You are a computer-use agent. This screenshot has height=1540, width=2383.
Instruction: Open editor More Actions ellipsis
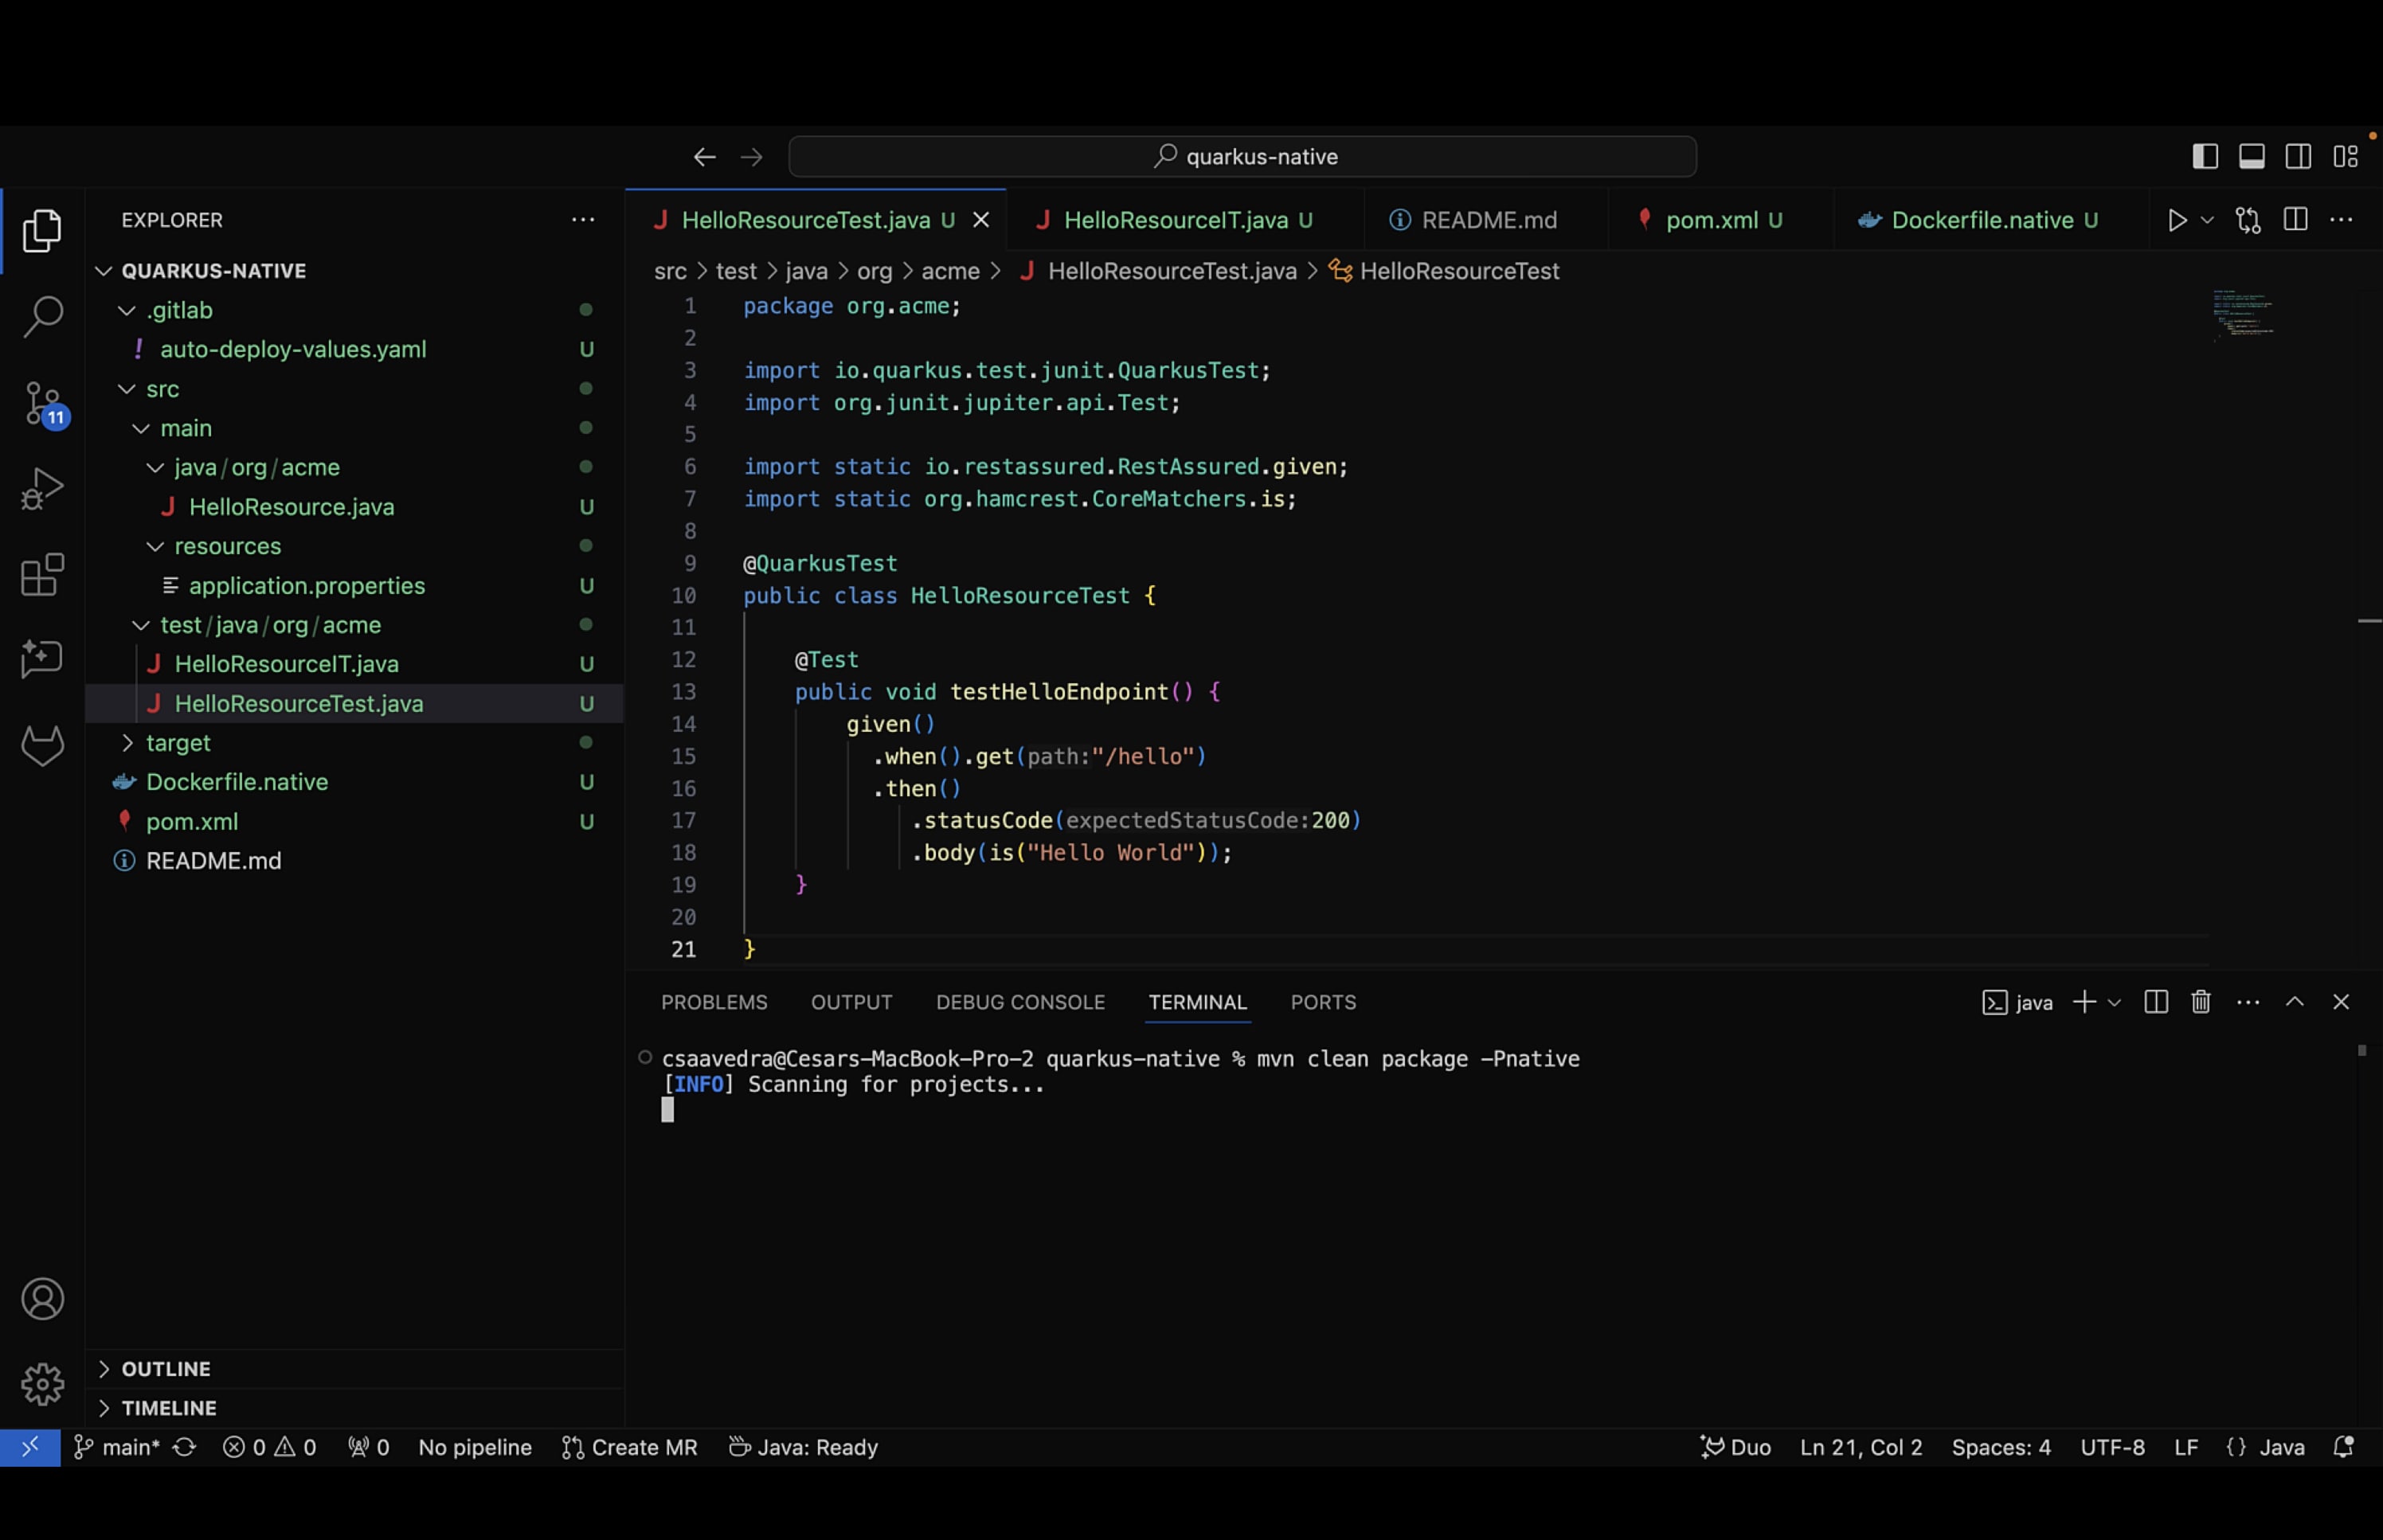pos(2341,220)
